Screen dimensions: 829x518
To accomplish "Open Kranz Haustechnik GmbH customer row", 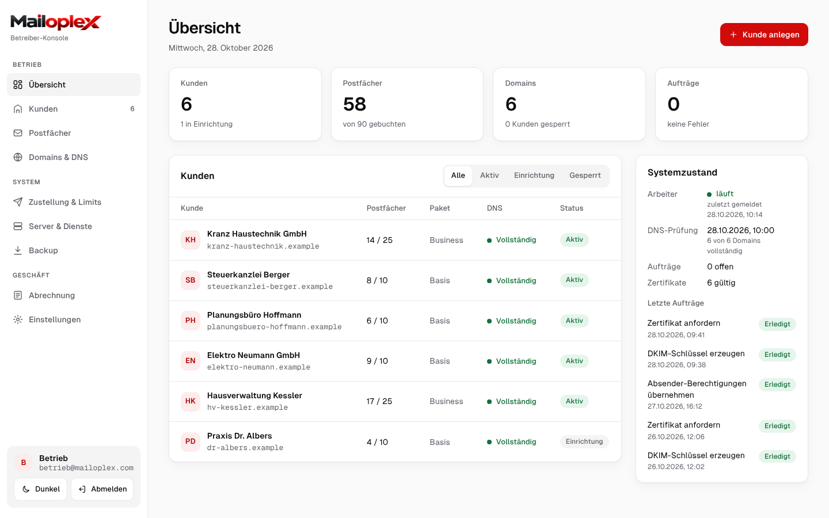I will point(395,240).
